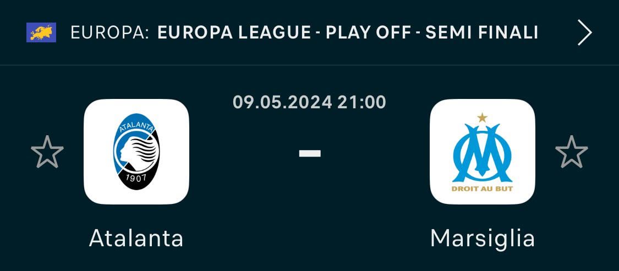
Task: Open the Marseille club crest
Action: tap(483, 152)
